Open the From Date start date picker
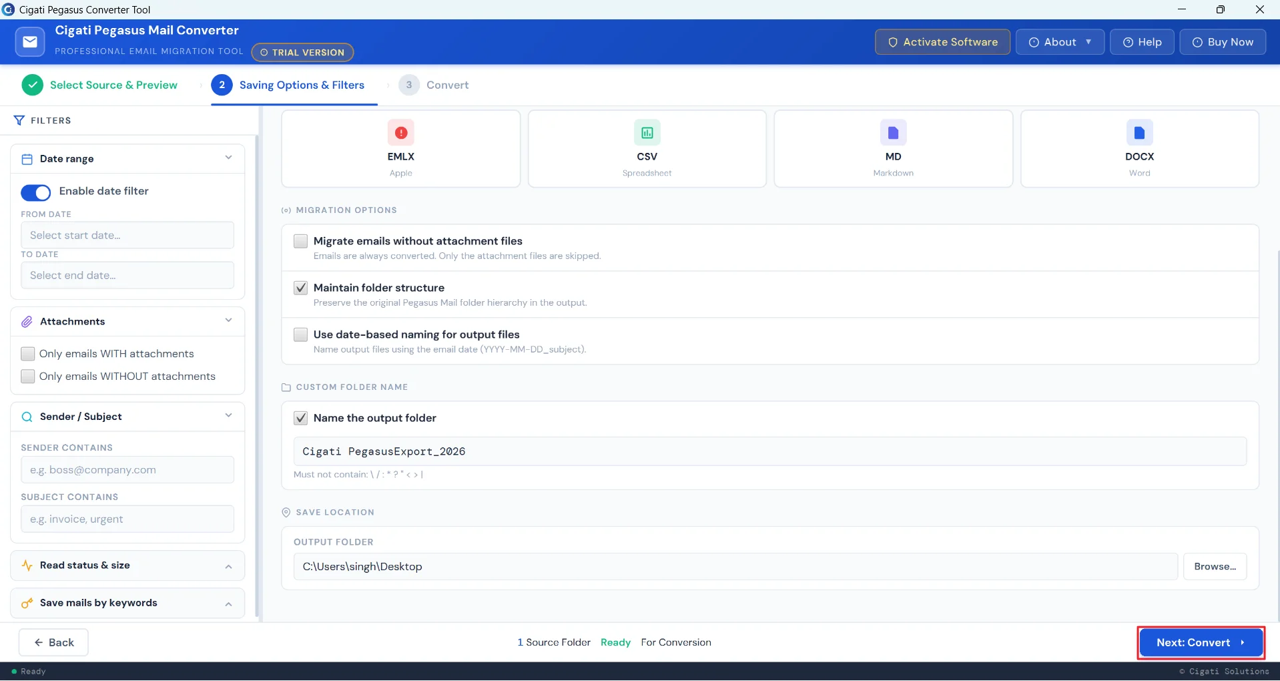1280x681 pixels. coord(127,235)
